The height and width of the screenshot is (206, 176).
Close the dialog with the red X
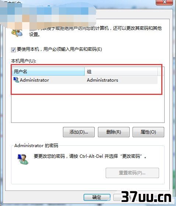(164, 2)
